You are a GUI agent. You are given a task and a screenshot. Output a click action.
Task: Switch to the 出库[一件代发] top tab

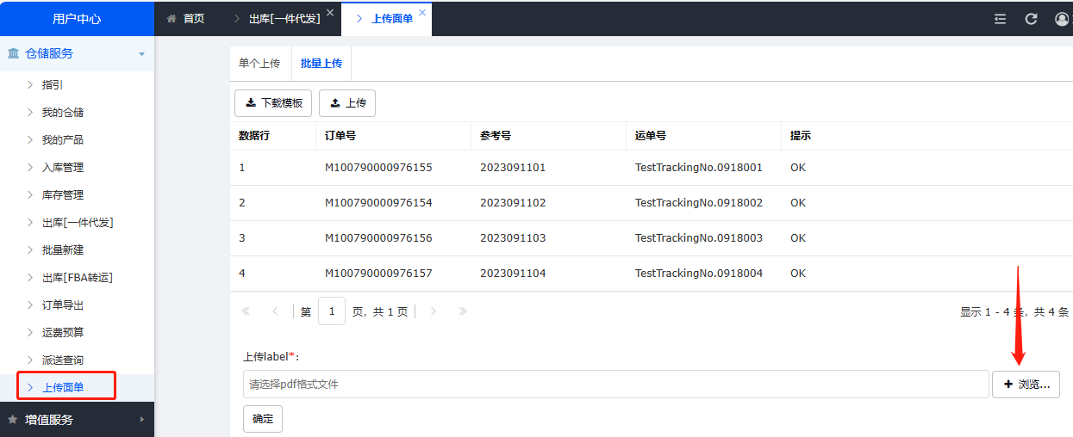coord(284,18)
